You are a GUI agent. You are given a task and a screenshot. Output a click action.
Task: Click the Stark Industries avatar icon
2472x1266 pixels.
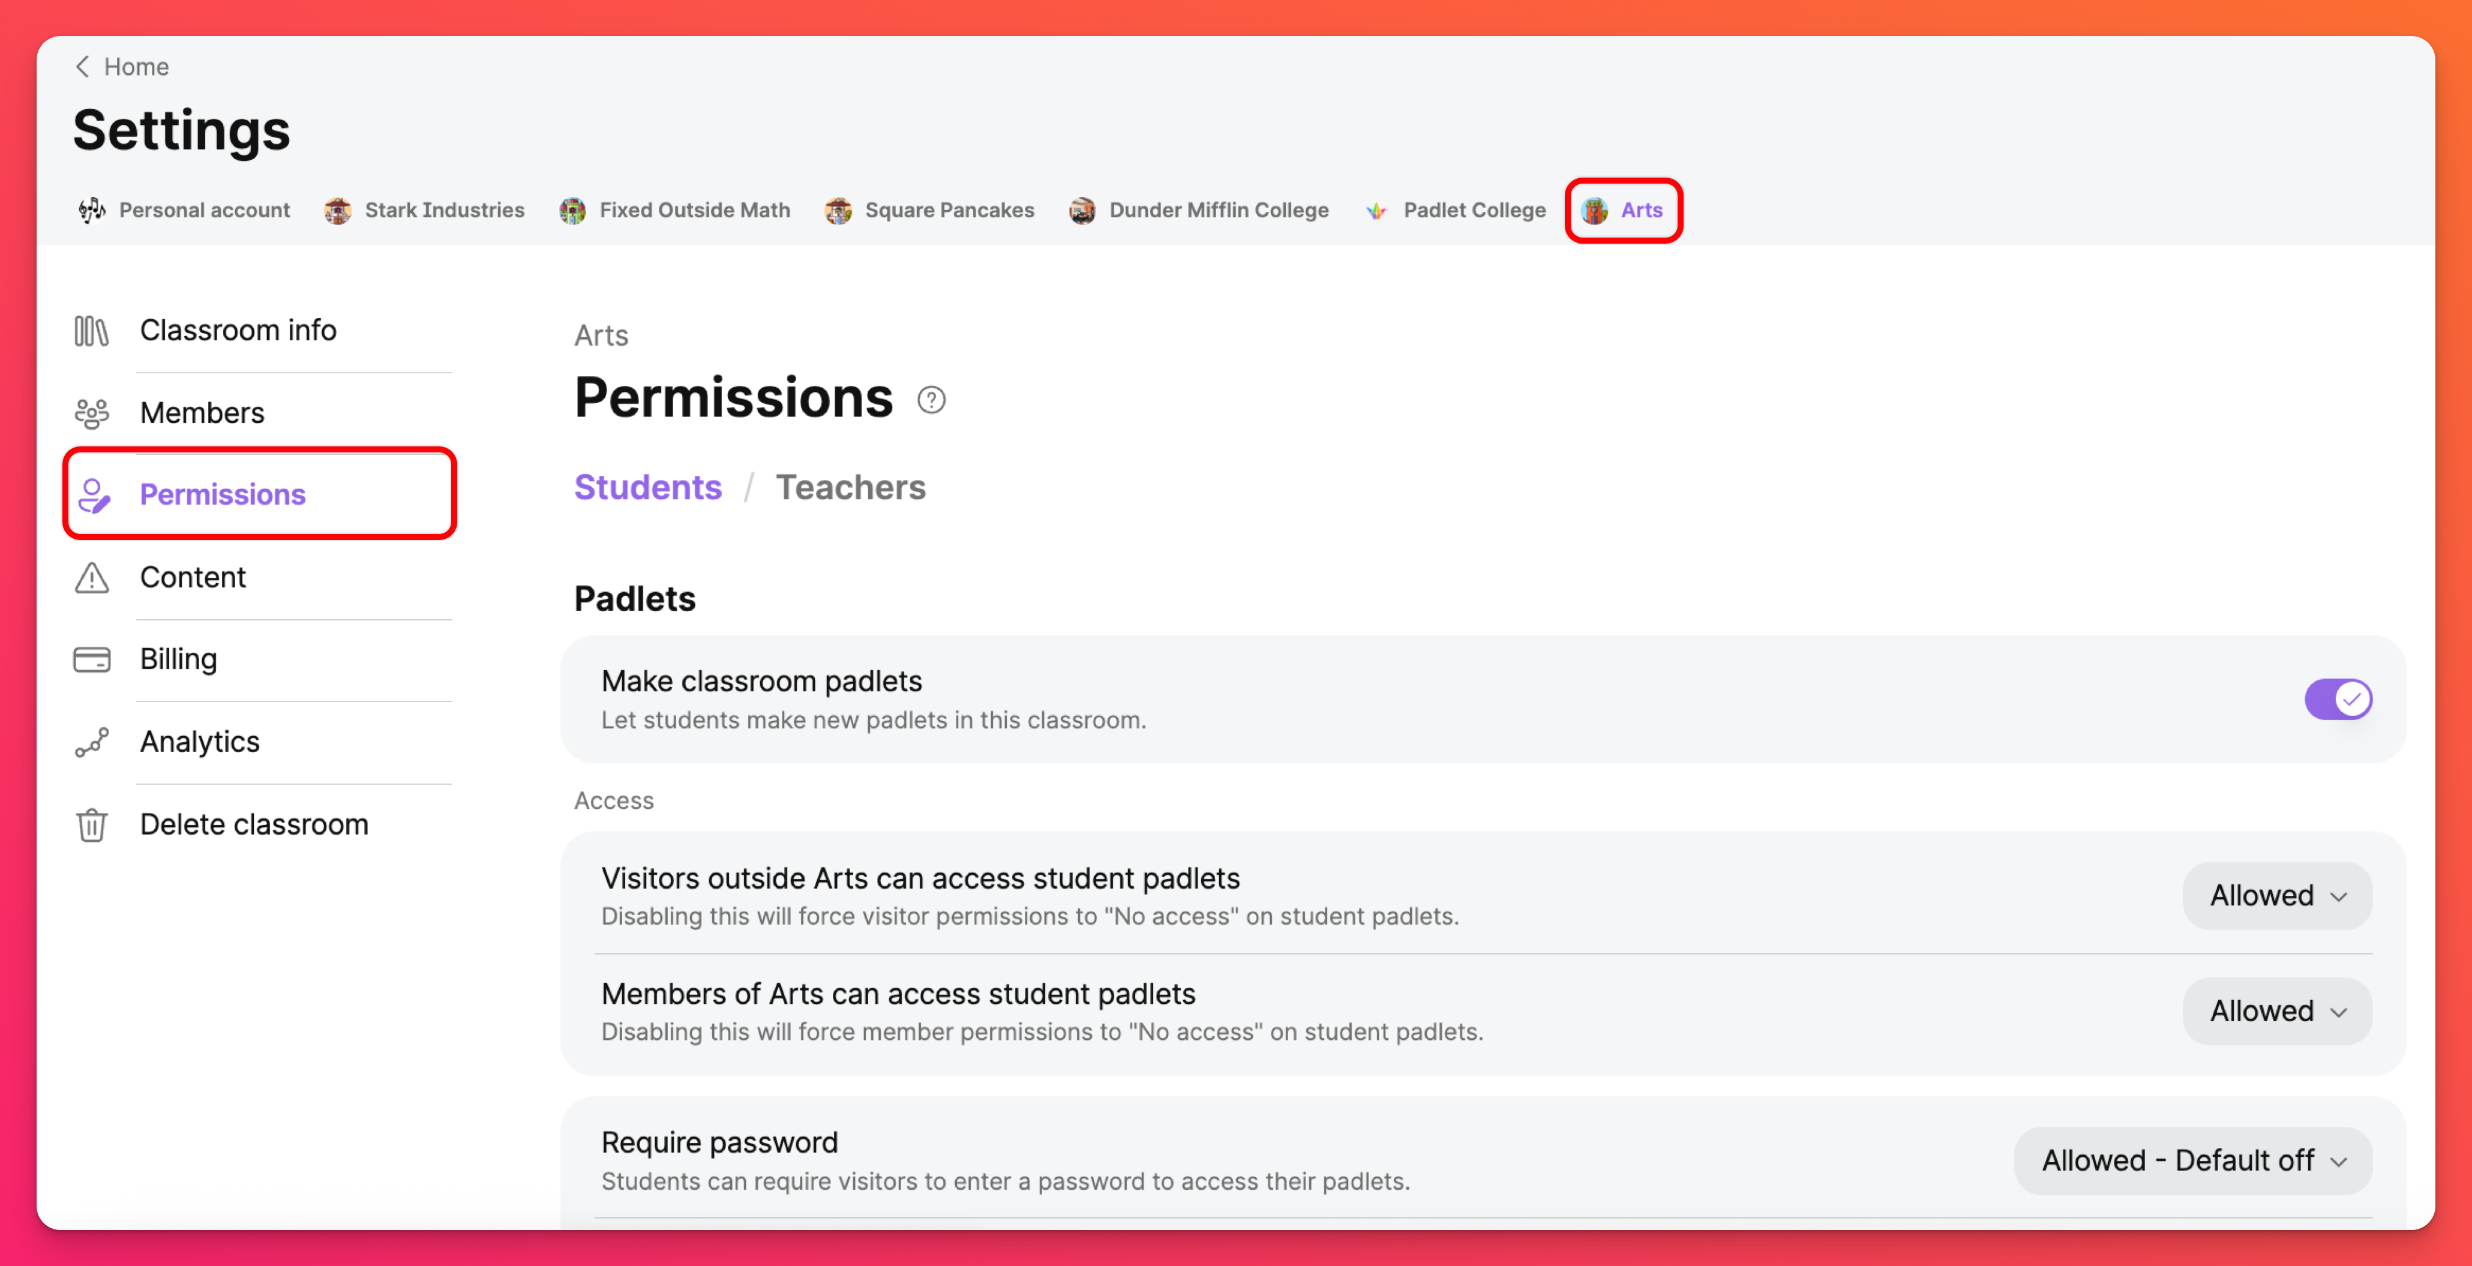coord(337,211)
